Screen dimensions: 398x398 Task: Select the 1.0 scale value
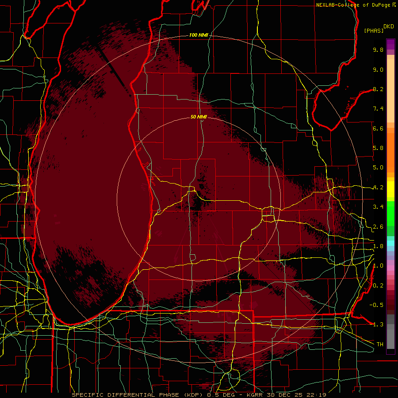click(x=378, y=266)
